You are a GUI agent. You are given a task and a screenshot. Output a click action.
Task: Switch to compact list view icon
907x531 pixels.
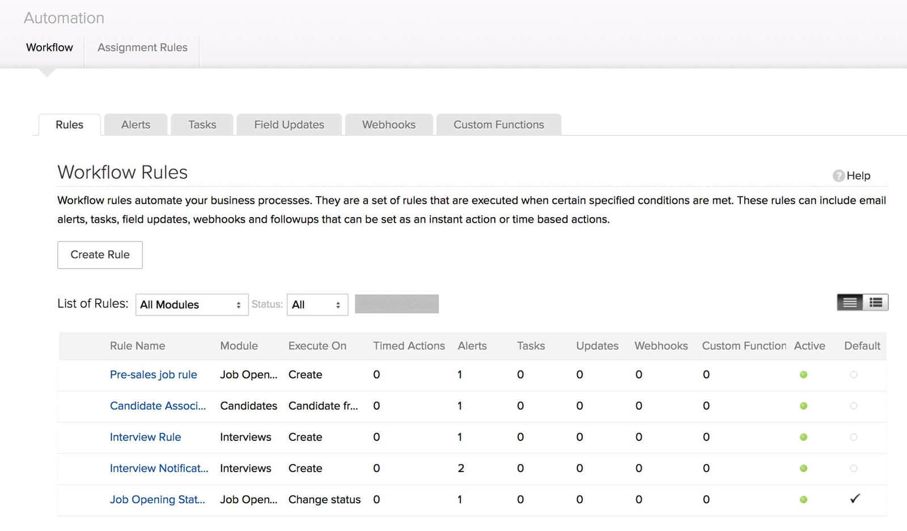(850, 303)
